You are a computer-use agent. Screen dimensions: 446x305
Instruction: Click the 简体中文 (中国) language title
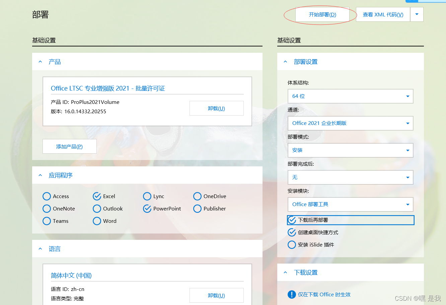(71, 276)
